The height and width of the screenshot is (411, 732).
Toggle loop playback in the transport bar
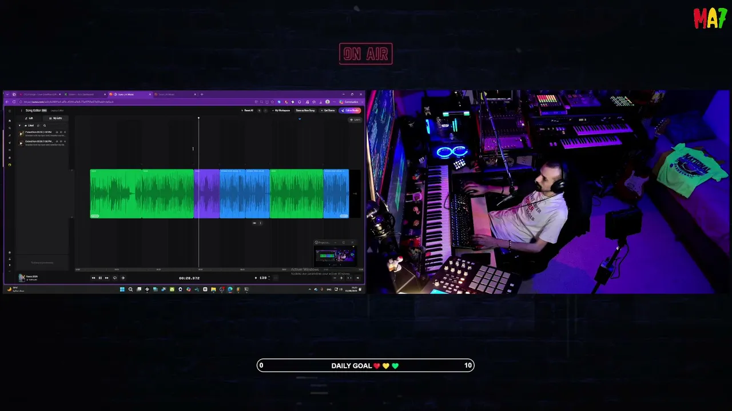pyautogui.click(x=114, y=278)
